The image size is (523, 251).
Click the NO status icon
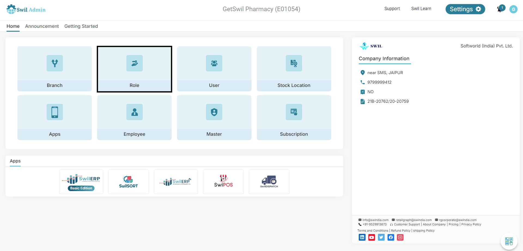point(363,92)
